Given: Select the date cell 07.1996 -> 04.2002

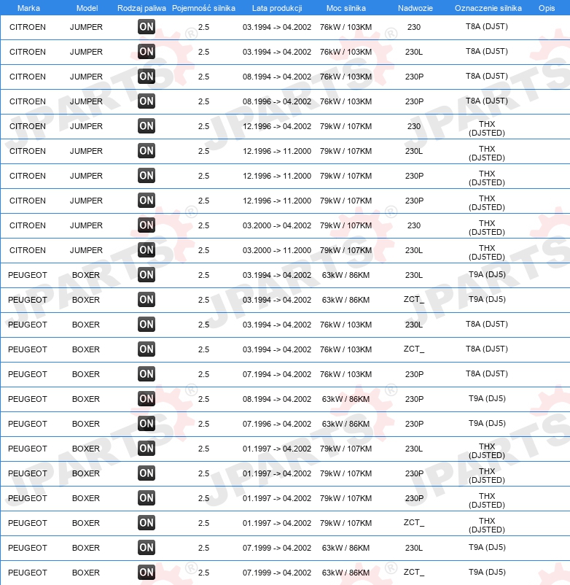Looking at the screenshot, I should click(x=277, y=424).
